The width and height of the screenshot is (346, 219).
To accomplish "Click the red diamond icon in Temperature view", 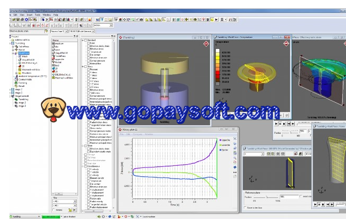I will pyautogui.click(x=286, y=43).
